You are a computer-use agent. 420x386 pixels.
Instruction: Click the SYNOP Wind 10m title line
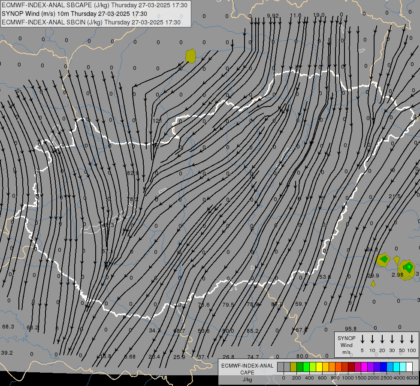point(74,14)
